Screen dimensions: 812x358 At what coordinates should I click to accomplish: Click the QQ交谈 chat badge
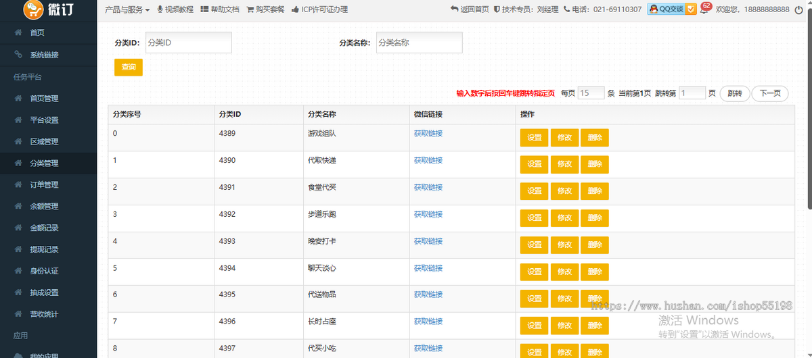pos(671,9)
